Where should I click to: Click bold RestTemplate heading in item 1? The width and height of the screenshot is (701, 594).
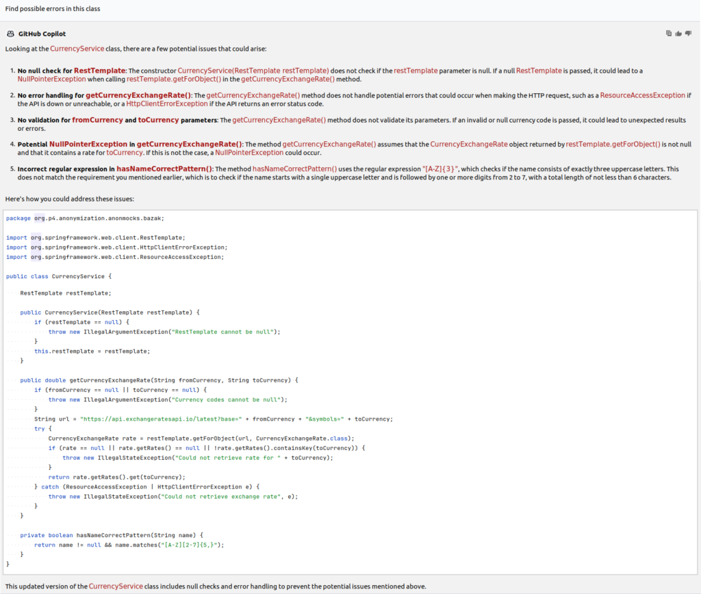pyautogui.click(x=100, y=71)
